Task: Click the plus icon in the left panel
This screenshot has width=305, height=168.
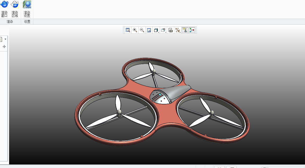Action: tap(4, 47)
